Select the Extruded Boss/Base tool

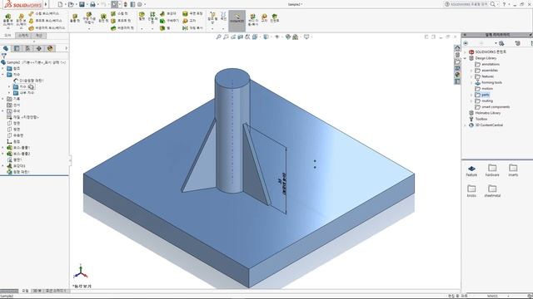[x=7, y=21]
